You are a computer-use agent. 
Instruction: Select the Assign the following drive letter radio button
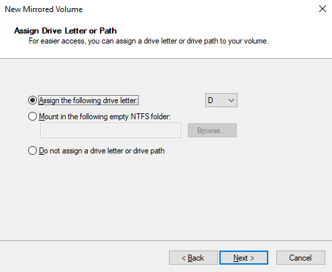click(x=32, y=100)
